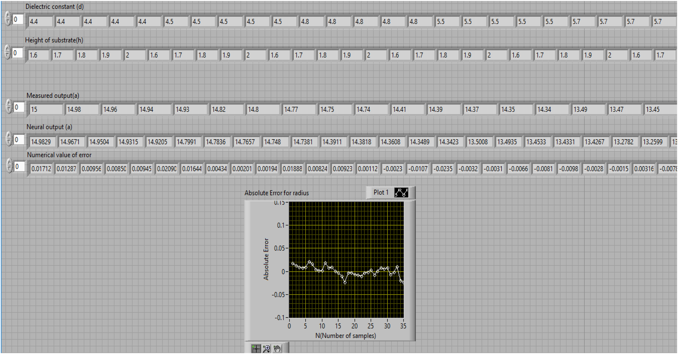Viewport: 678px width, 354px height.
Task: Open the graph zoom tool
Action: coord(266,348)
